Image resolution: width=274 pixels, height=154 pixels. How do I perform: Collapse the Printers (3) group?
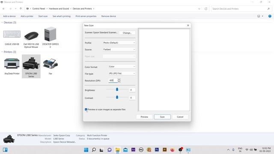pyautogui.click(x=2, y=52)
